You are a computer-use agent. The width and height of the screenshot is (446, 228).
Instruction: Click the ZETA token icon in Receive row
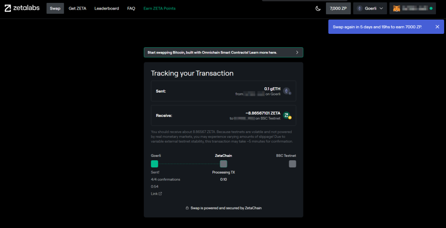point(287,115)
